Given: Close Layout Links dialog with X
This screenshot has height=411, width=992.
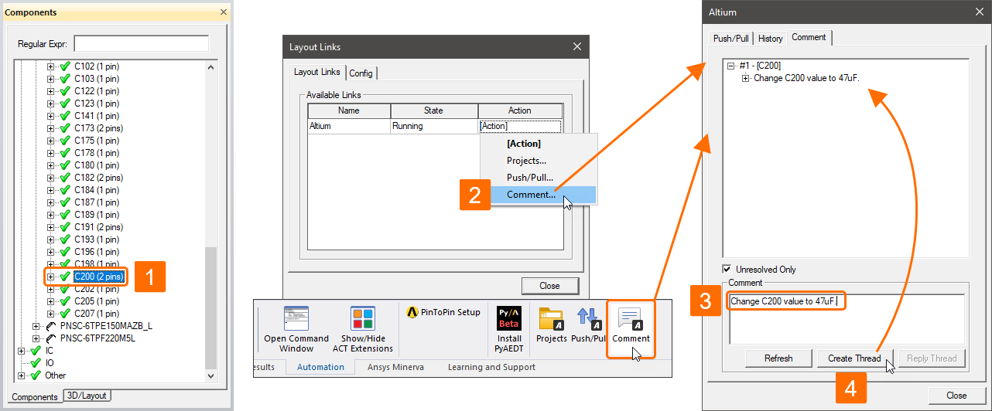Looking at the screenshot, I should [576, 46].
